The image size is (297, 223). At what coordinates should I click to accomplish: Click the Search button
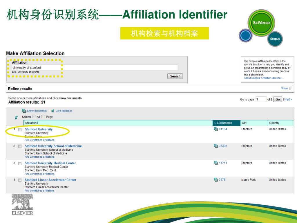175,76
